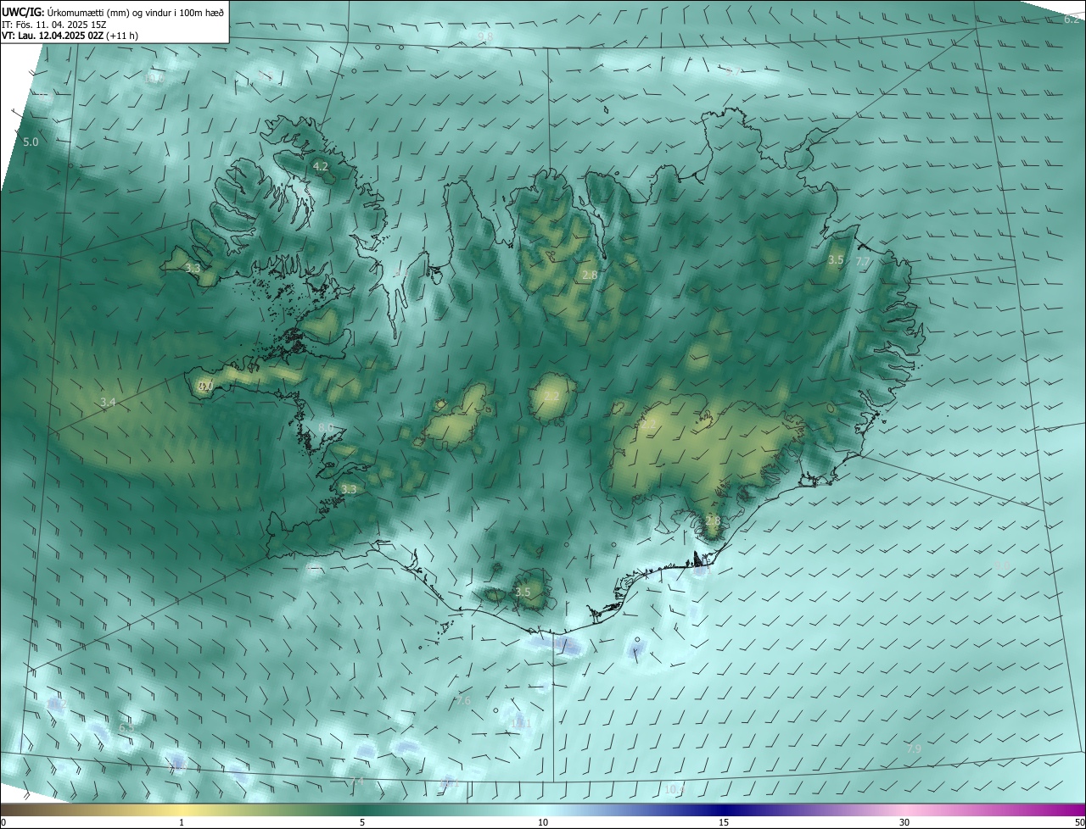Click the color scale tick label 30
Image resolution: width=1086 pixels, height=829 pixels.
point(904,822)
